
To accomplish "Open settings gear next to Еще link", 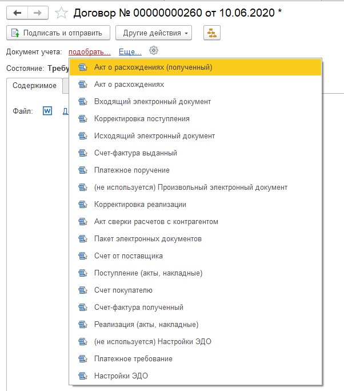I will [x=154, y=51].
